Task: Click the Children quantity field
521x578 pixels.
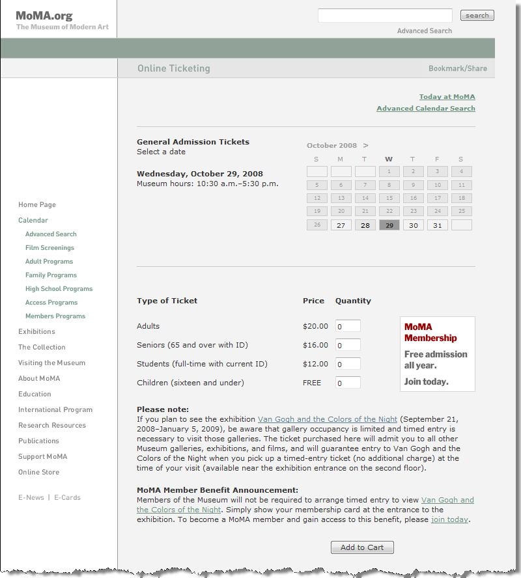Action: coord(348,383)
